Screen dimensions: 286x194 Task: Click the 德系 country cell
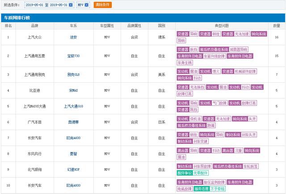click(162, 37)
